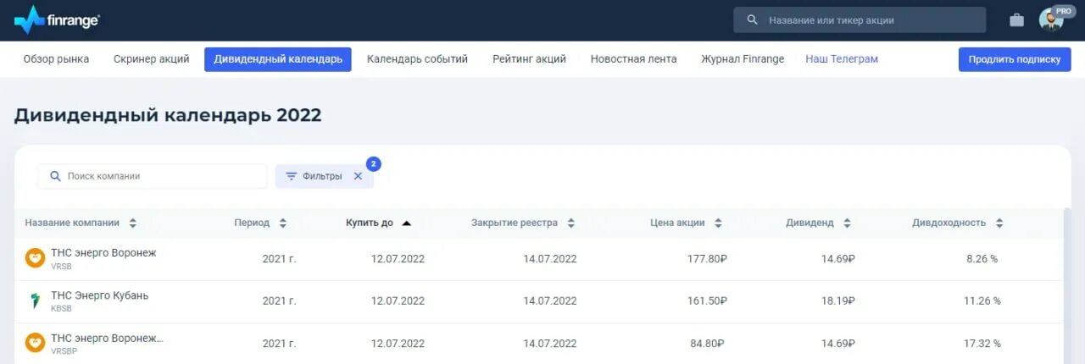
Task: Click the Продлить подписку button
Action: [x=1015, y=59]
